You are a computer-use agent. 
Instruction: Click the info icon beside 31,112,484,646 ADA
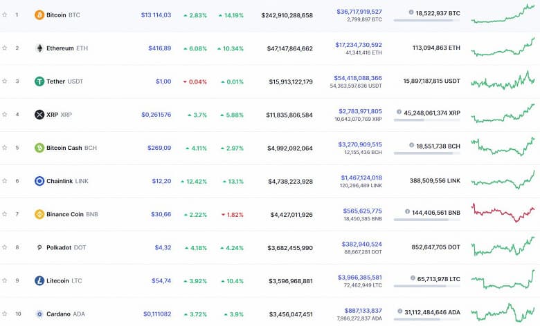399,311
